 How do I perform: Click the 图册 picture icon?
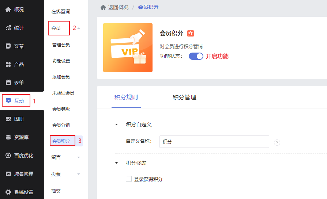8,119
